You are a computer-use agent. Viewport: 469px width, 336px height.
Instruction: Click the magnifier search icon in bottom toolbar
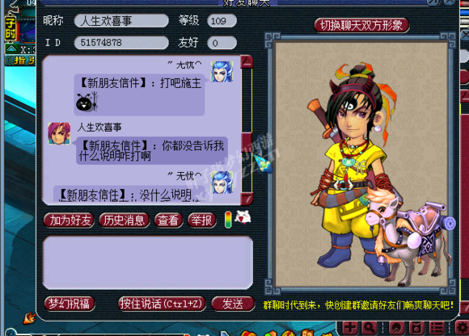pyautogui.click(x=370, y=328)
